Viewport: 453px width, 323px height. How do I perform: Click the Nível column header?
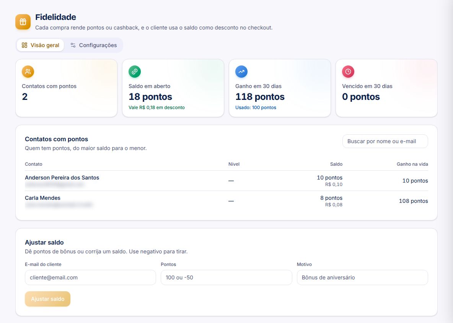(x=234, y=164)
